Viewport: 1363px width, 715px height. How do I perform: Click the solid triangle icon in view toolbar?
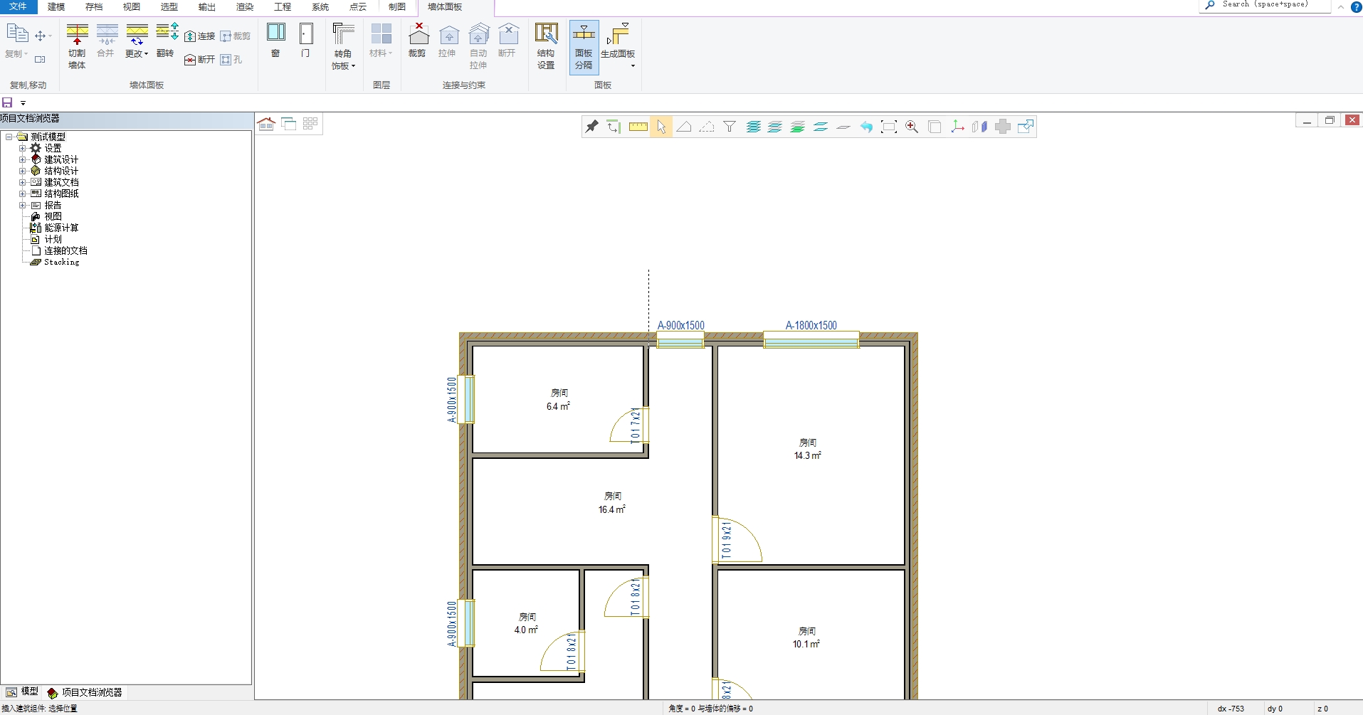tap(684, 127)
